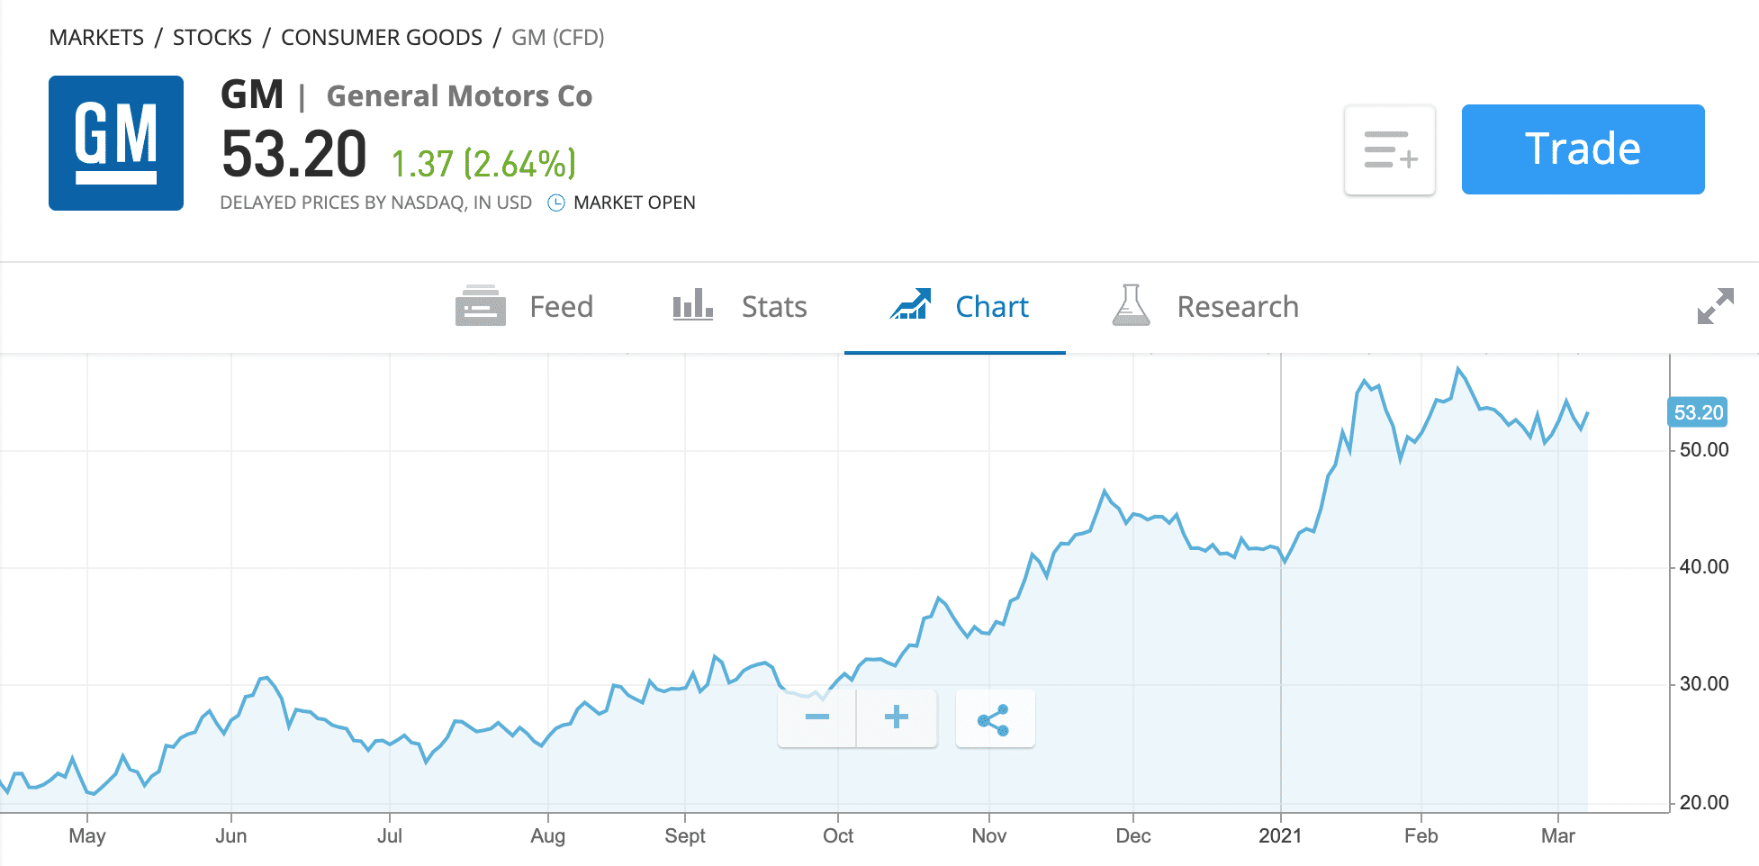Image resolution: width=1759 pixels, height=866 pixels.
Task: Click the Feed newspaper icon
Action: pyautogui.click(x=481, y=306)
